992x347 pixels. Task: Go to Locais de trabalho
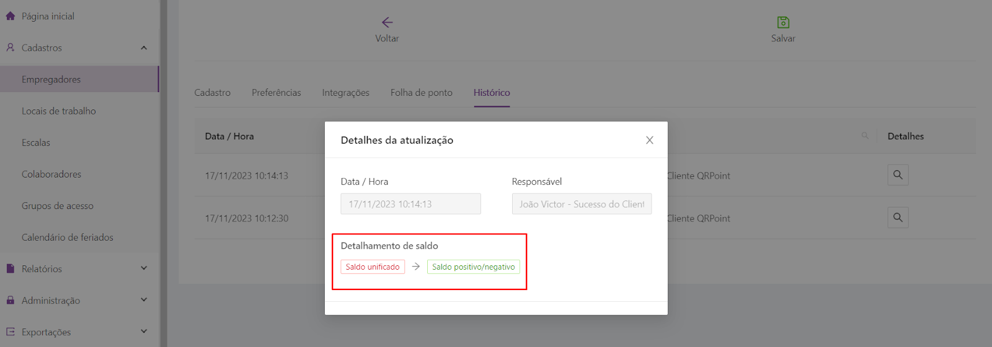(x=59, y=111)
